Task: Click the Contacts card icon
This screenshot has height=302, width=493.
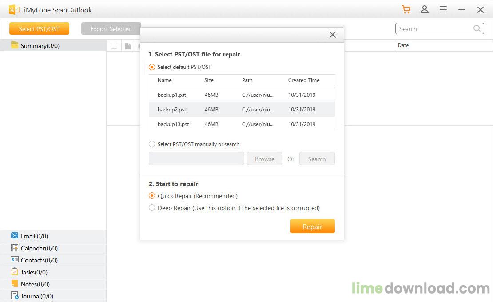Action: (15, 259)
